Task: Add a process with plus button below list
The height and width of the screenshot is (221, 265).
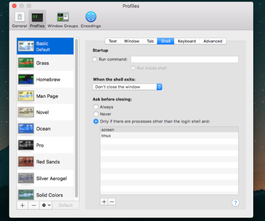Action: tap(104, 202)
